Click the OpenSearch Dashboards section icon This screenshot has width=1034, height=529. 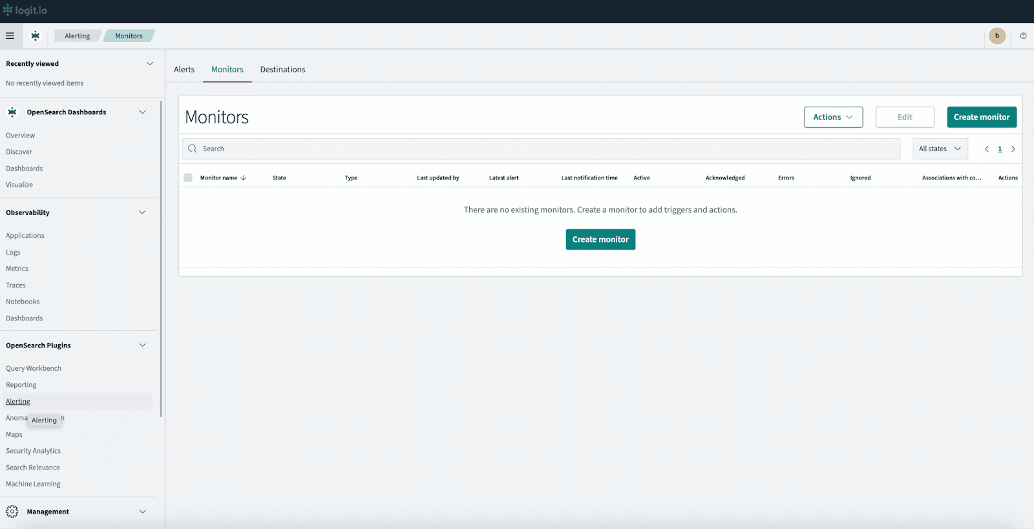(12, 112)
